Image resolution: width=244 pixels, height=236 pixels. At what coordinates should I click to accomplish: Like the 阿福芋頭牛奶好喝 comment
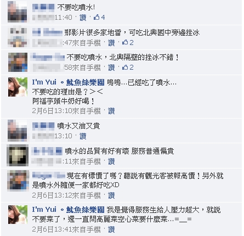point(111,111)
